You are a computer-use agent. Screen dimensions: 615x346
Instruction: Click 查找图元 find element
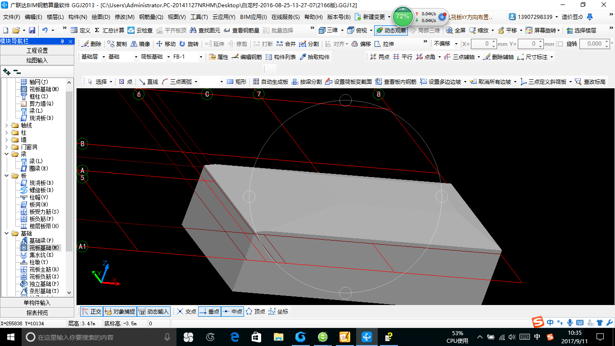tap(205, 30)
